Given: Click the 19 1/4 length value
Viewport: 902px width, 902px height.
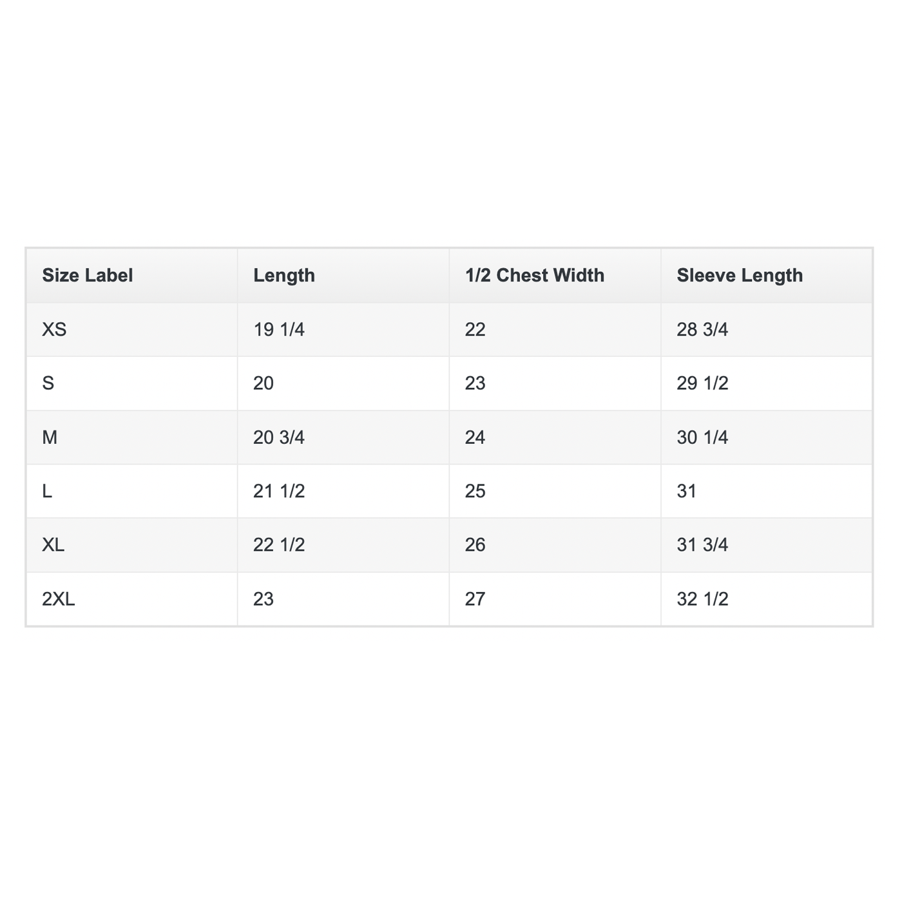Looking at the screenshot, I should coord(279,330).
